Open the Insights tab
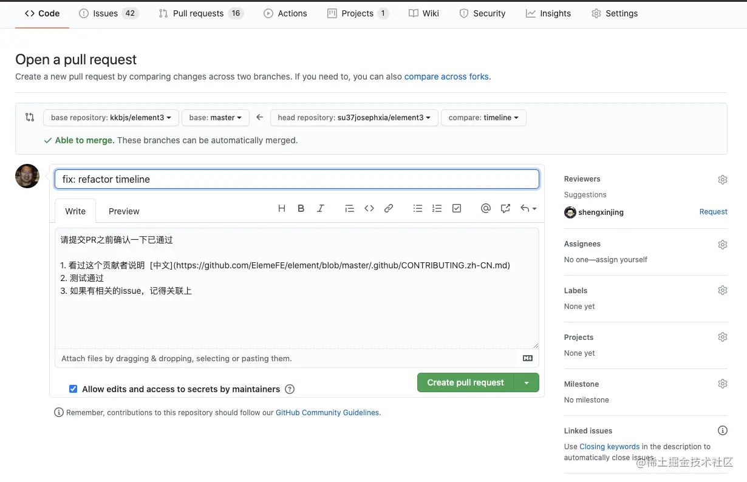 548,13
